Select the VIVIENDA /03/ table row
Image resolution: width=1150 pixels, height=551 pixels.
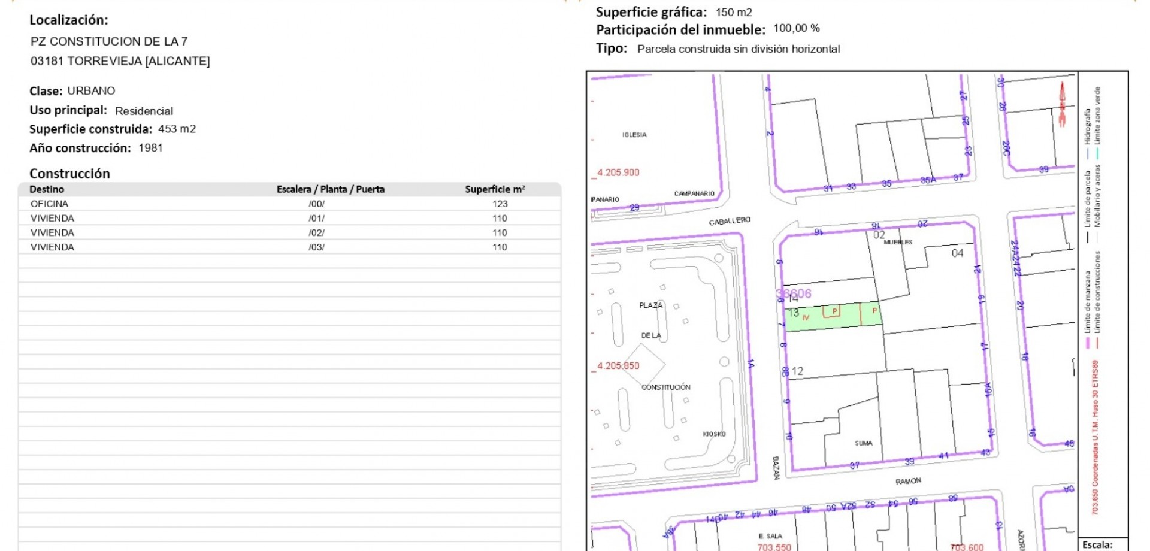click(289, 247)
